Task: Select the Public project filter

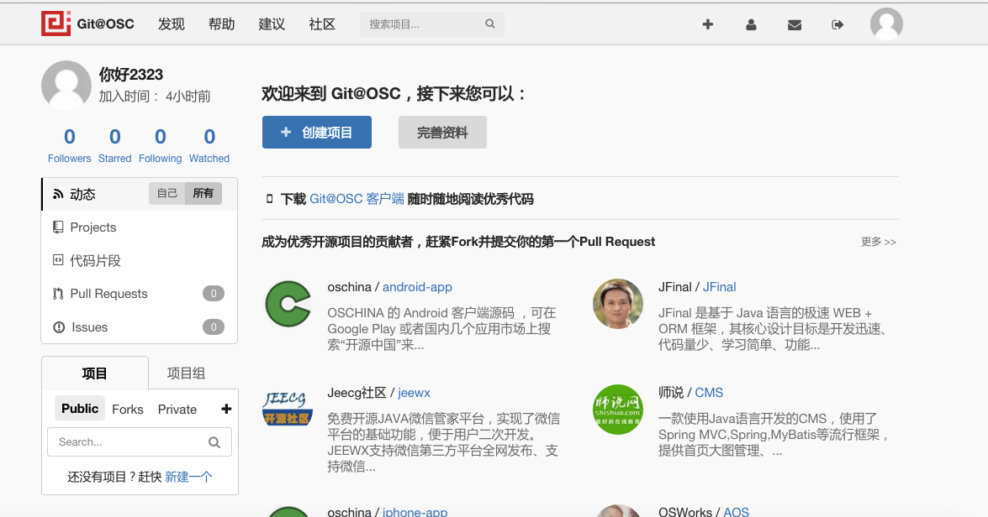Action: coord(80,409)
